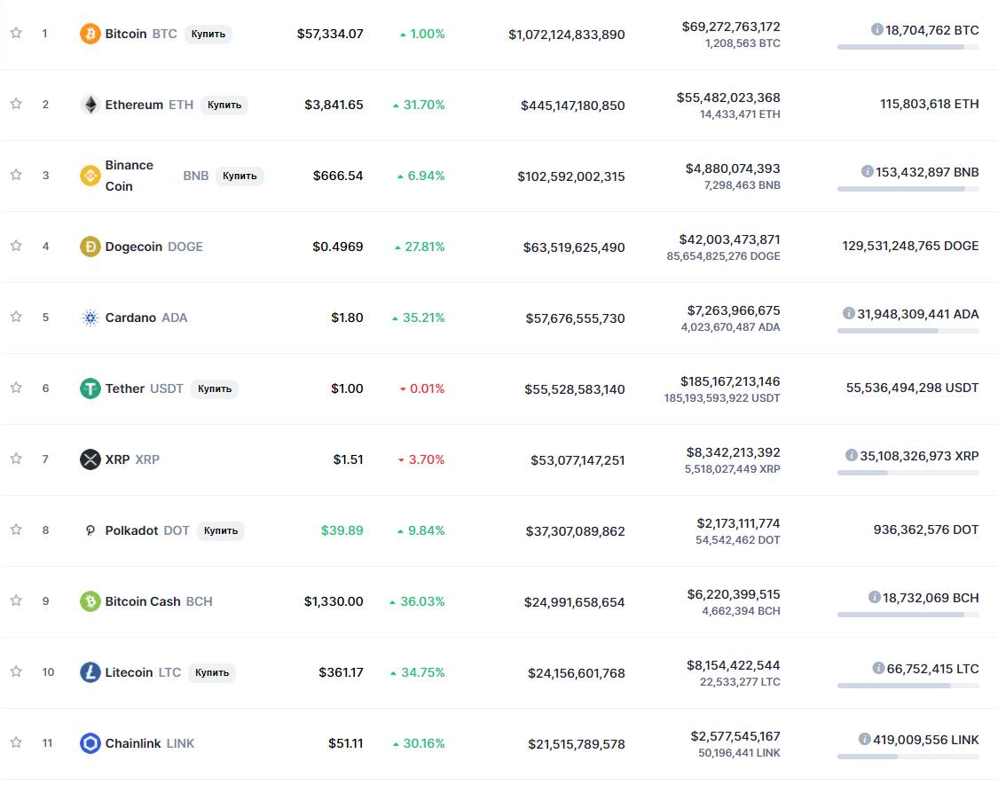
Task: Click Cardano circulating supply progress bar
Action: (908, 331)
